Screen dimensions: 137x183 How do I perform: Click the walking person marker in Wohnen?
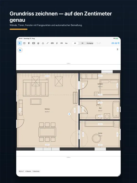[69, 114]
